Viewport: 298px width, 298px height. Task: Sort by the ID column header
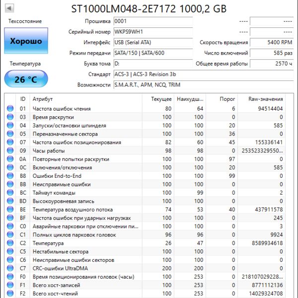point(23,99)
